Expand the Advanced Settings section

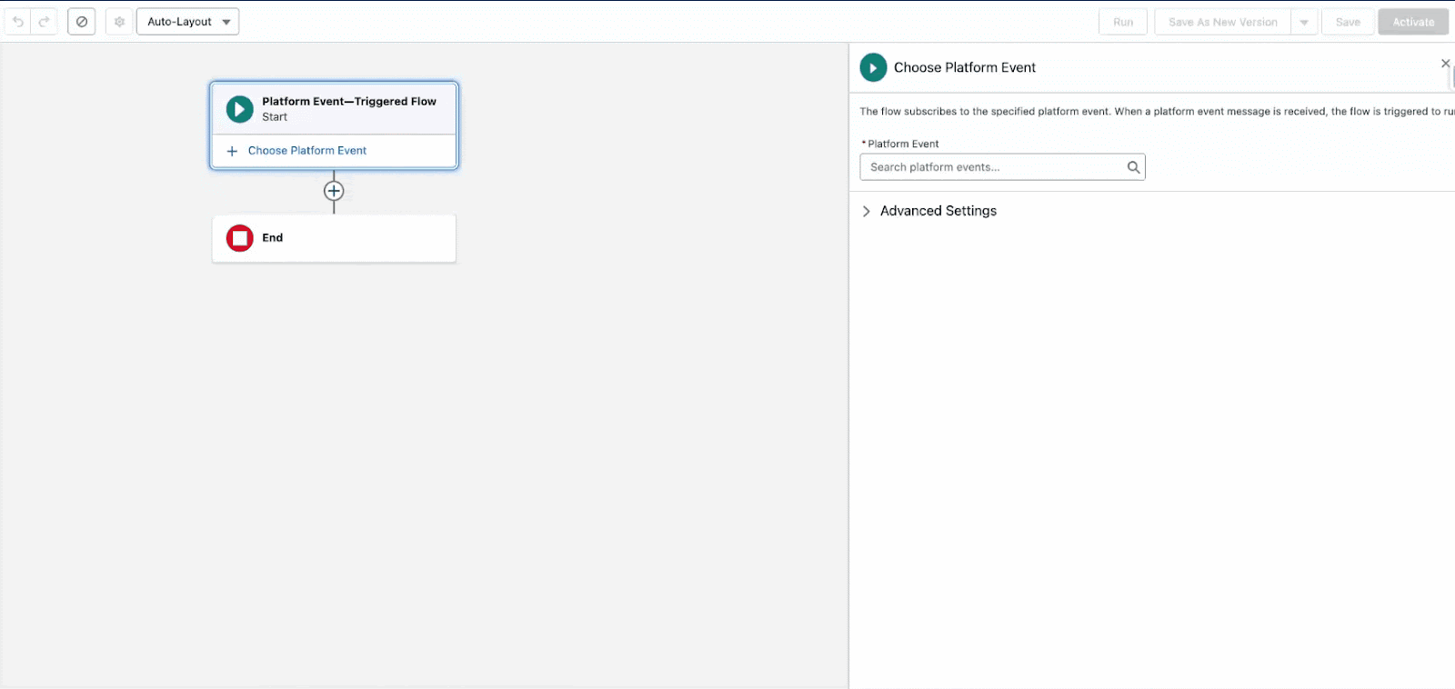(928, 211)
